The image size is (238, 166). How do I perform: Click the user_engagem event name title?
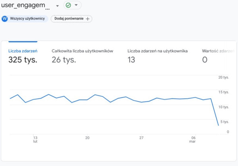[x=26, y=6]
